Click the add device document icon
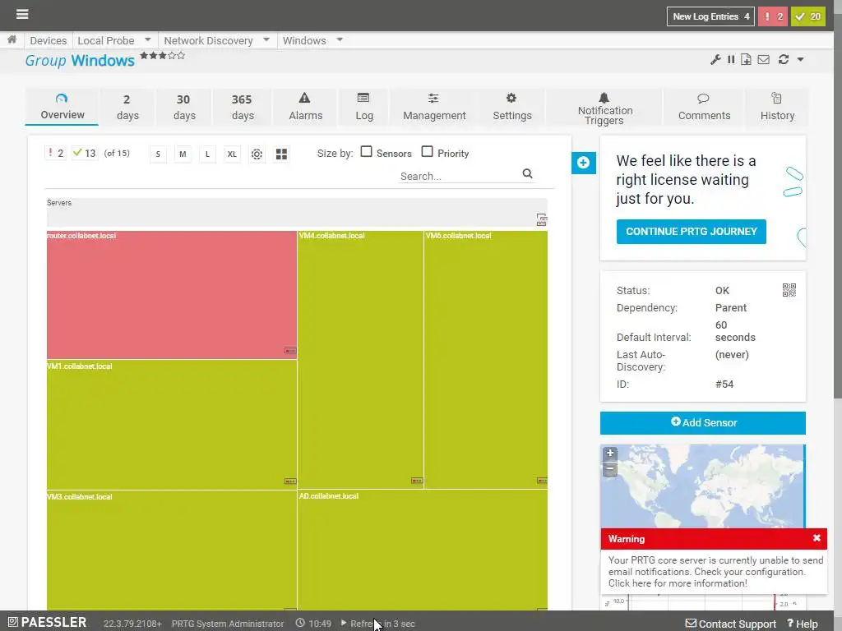The image size is (842, 631). pos(746,59)
